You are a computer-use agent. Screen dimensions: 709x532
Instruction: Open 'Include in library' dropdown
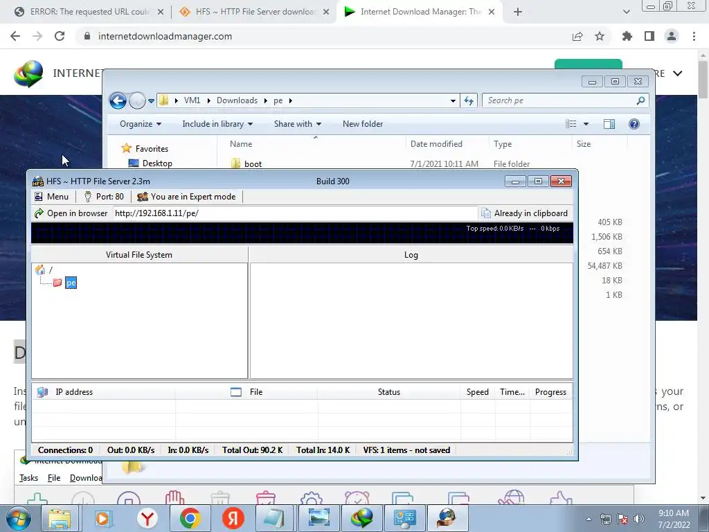[x=217, y=124]
